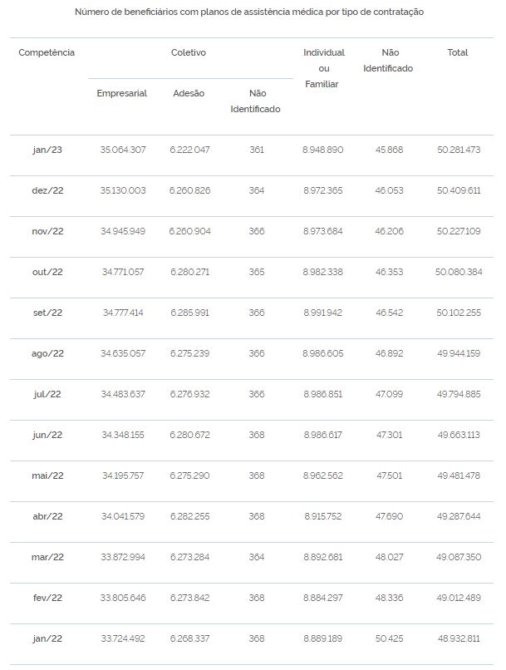Click the table title about beneficiários

coord(249,12)
